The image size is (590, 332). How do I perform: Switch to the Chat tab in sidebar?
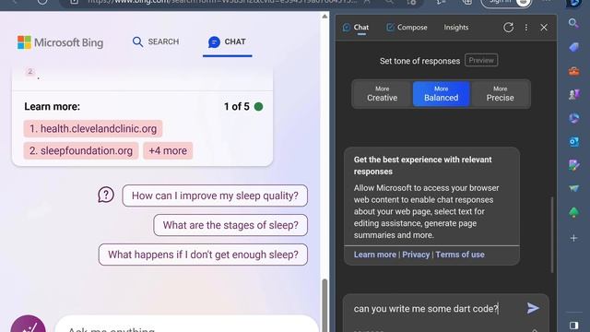click(x=356, y=27)
